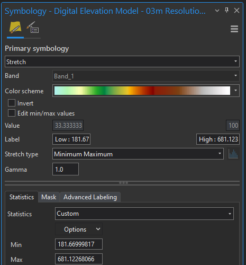Image resolution: width=246 pixels, height=265 pixels.
Task: Open the Minimum Maximum stretch type dropdown
Action: (138, 154)
